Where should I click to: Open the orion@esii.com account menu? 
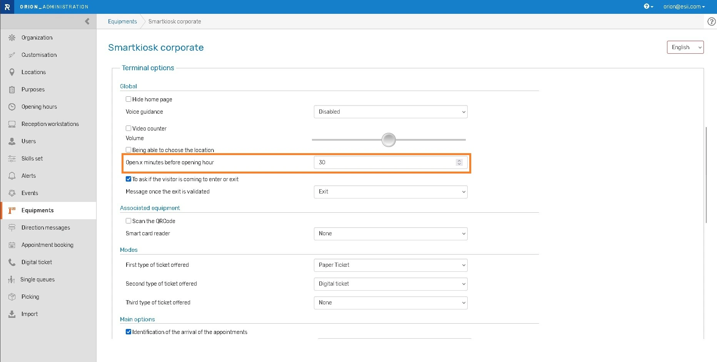(684, 7)
